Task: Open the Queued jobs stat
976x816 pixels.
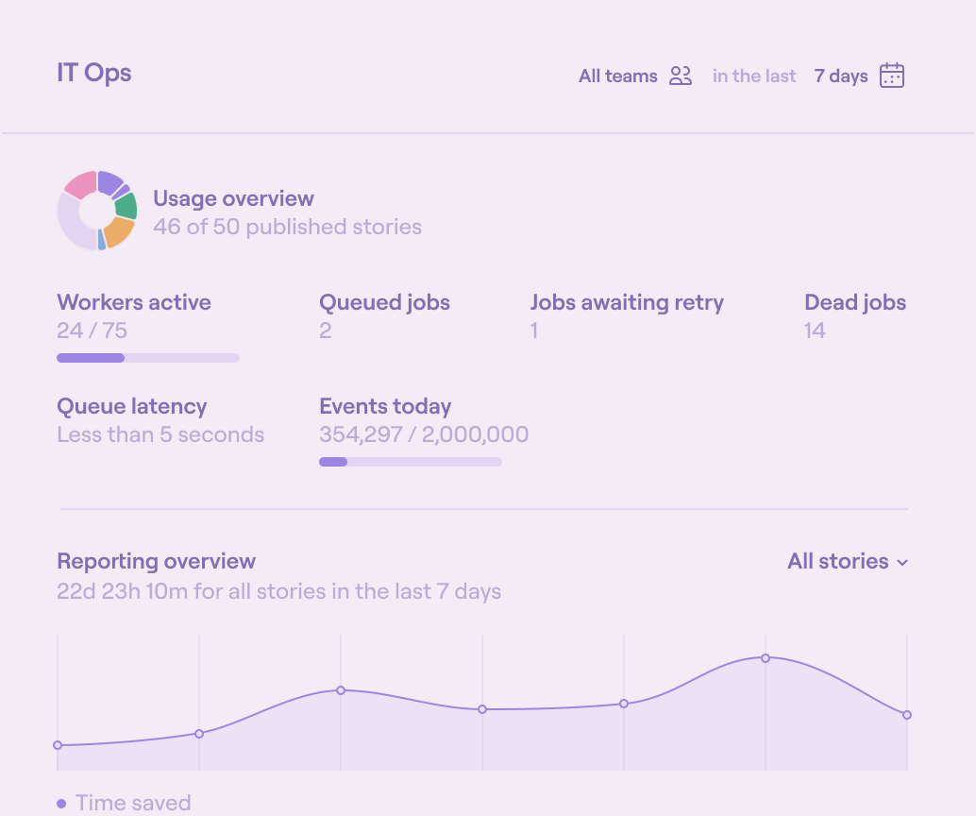Action: (384, 315)
